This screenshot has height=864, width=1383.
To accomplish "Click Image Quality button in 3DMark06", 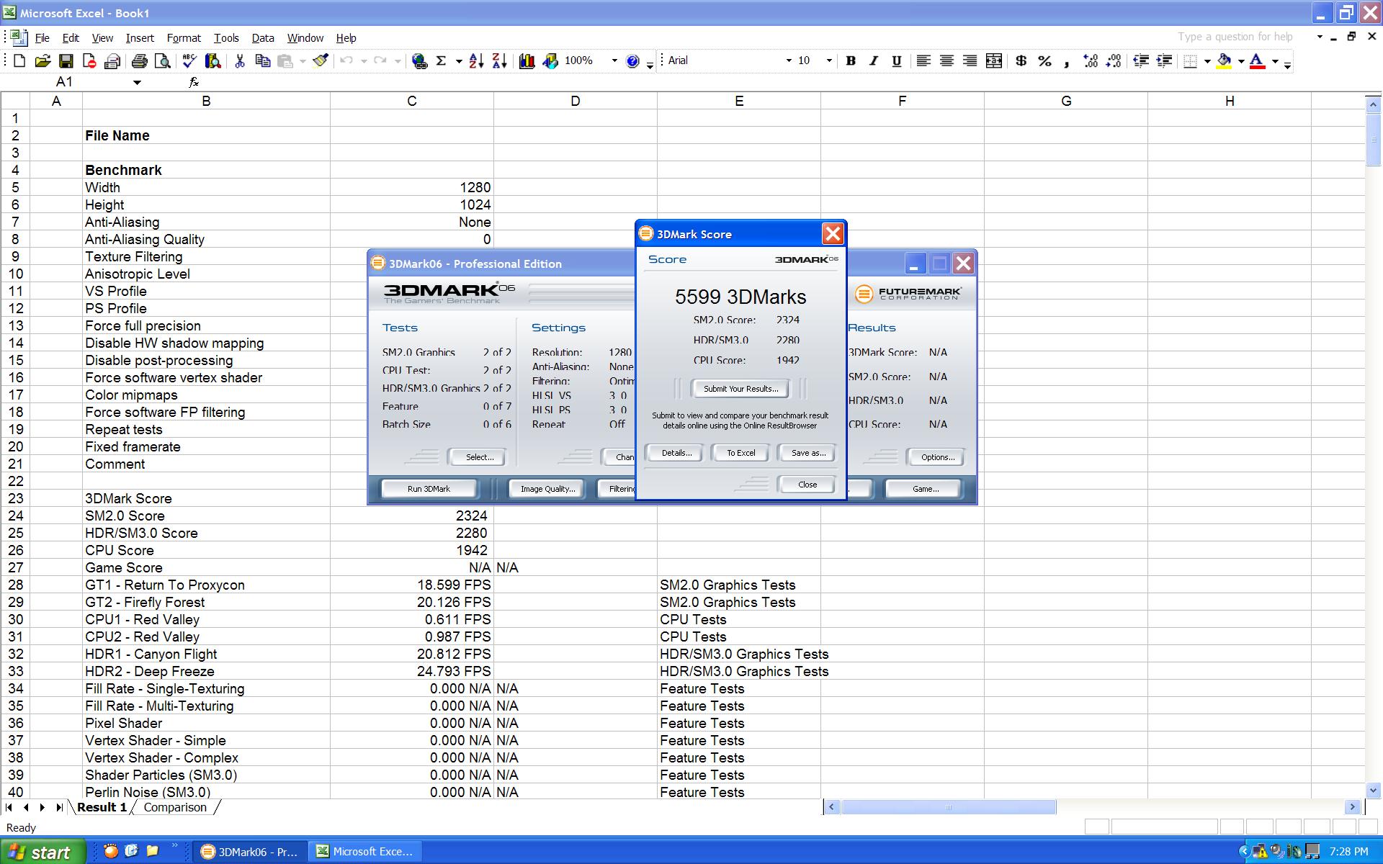I will (x=547, y=489).
